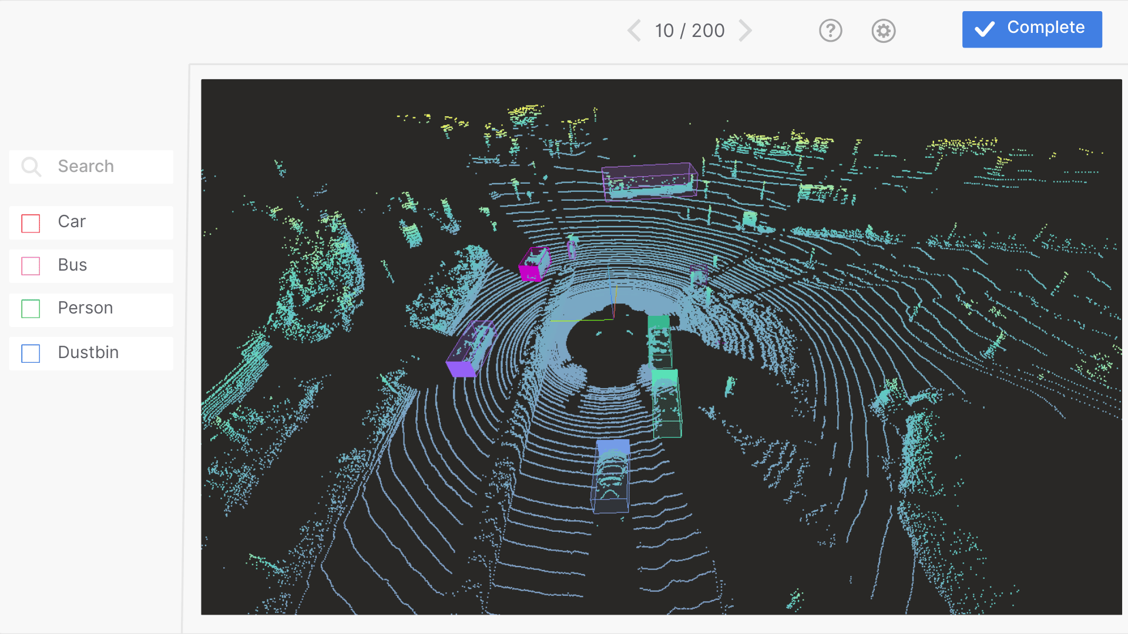Click the search magnifier icon
Image resolution: width=1128 pixels, height=634 pixels.
(31, 167)
